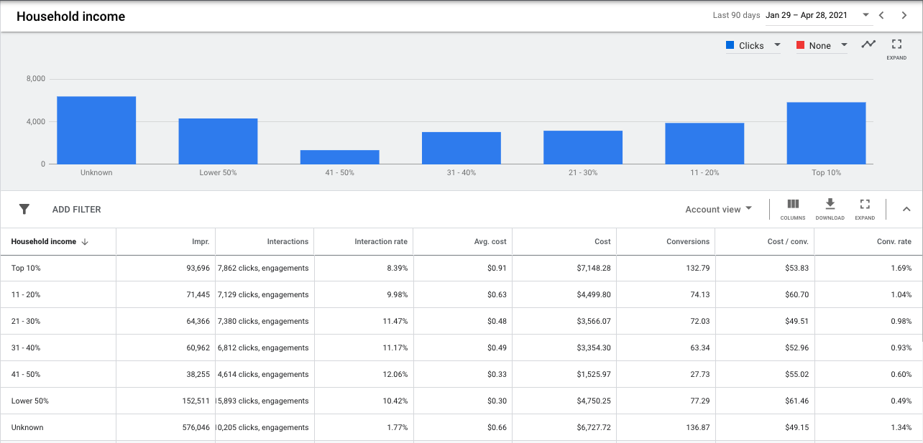Image resolution: width=923 pixels, height=443 pixels.
Task: Select the Unknown table row label
Action: pos(27,427)
